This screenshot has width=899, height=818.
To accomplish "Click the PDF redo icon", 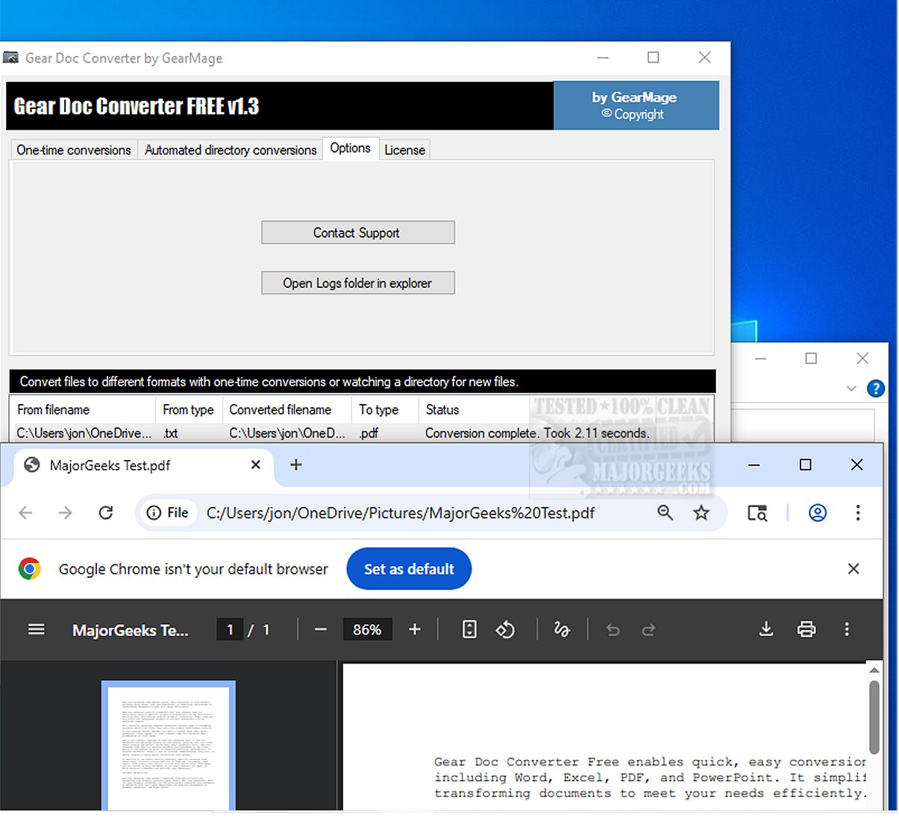I will pyautogui.click(x=648, y=629).
